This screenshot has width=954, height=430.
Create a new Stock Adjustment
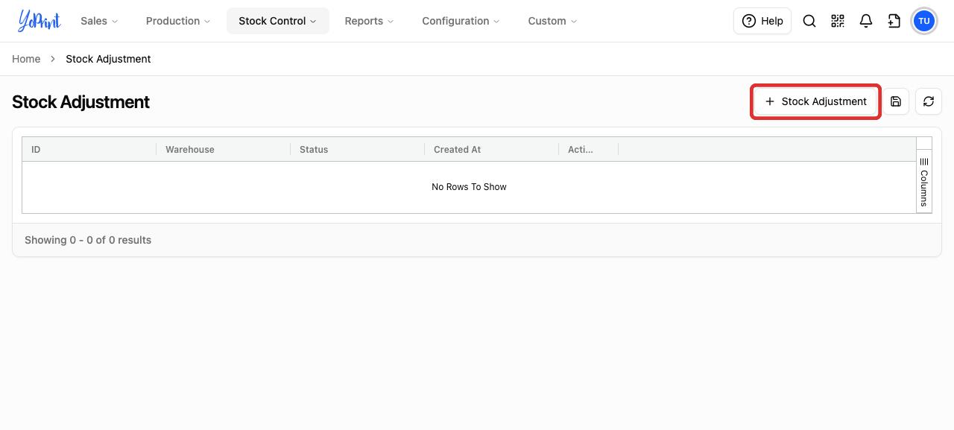815,101
